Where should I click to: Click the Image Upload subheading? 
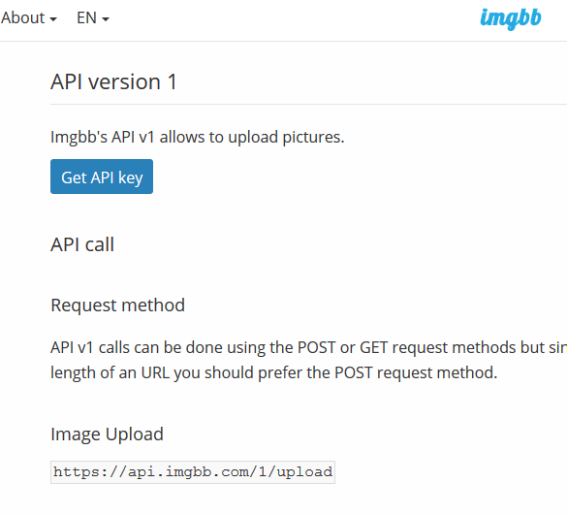(107, 435)
